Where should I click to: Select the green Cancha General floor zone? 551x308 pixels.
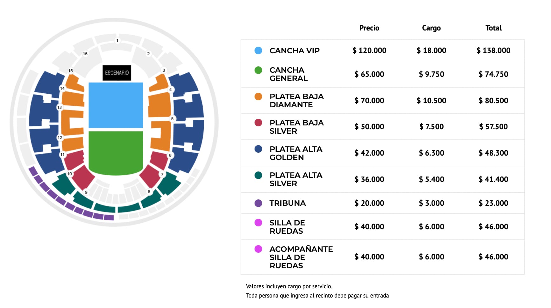pos(116,152)
